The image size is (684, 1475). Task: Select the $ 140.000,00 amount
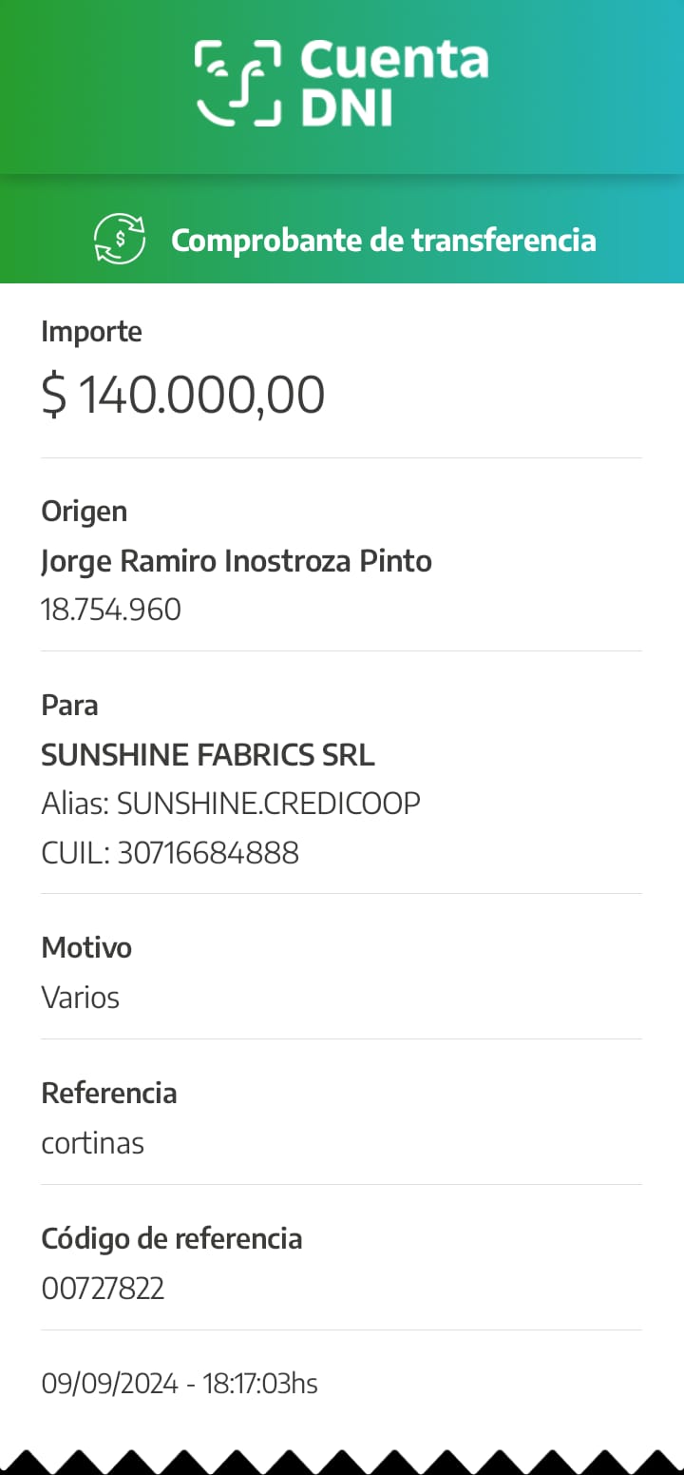tap(183, 395)
